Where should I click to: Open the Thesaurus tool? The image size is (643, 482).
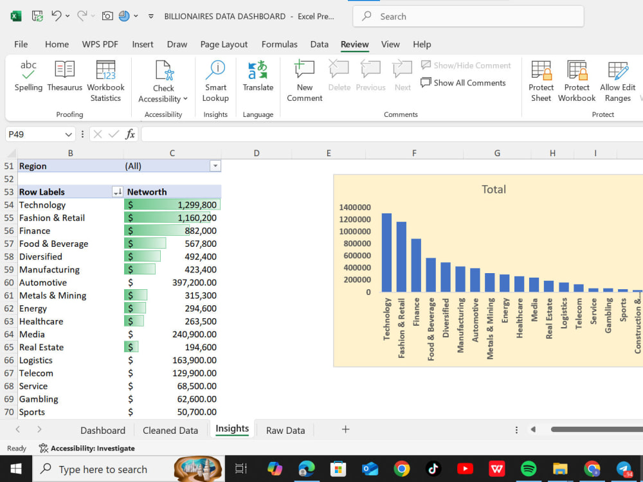click(64, 76)
